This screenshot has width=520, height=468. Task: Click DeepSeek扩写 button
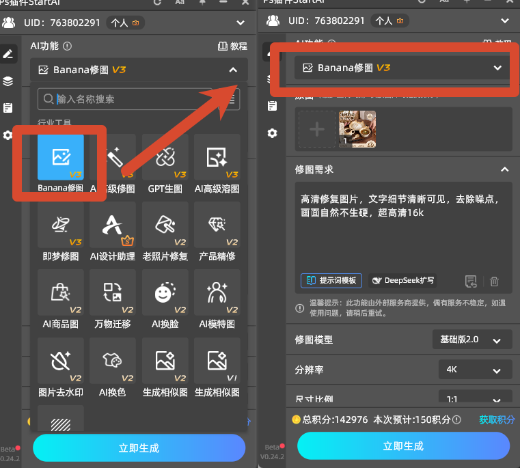(402, 281)
